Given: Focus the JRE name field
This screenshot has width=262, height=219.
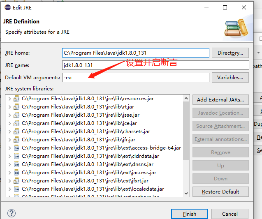Looking at the screenshot, I should tap(155, 65).
